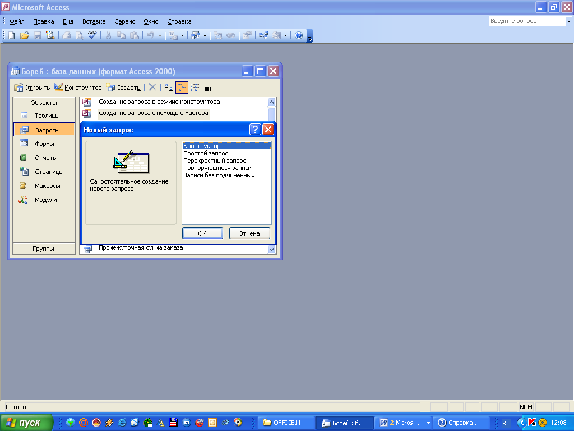
Task: Open the Правка menu
Action: coord(44,21)
